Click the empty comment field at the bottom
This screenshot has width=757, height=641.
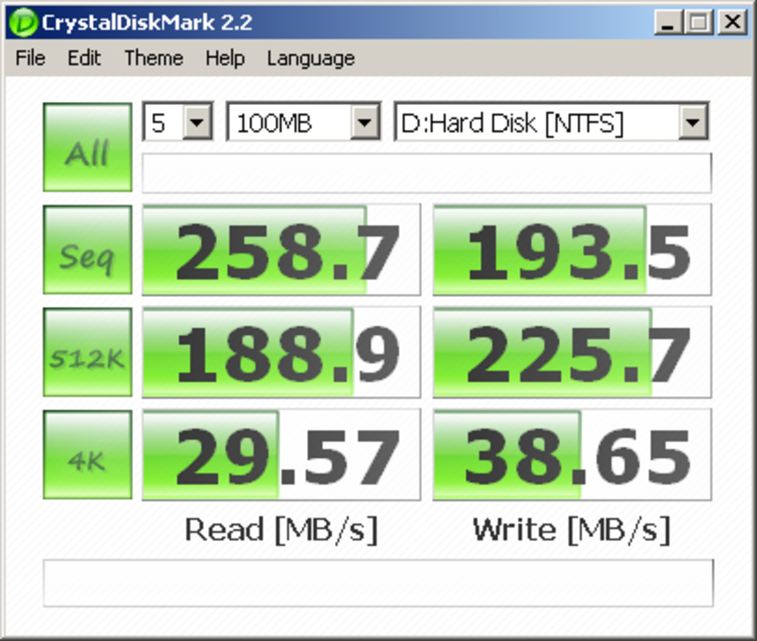(x=378, y=583)
